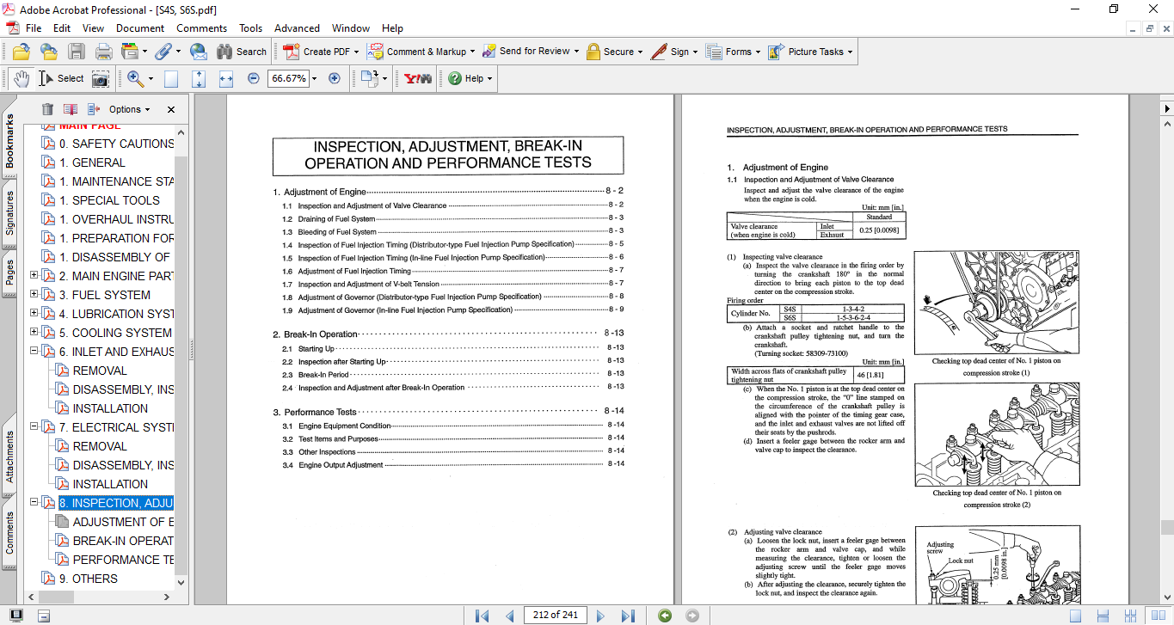The image size is (1174, 625).
Task: Switch to single page layout
Action: [x=1075, y=615]
